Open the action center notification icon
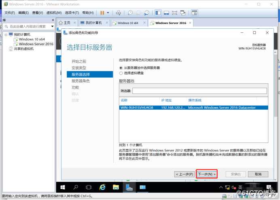Image resolution: width=280 pixels, height=200 pixels. point(269,187)
